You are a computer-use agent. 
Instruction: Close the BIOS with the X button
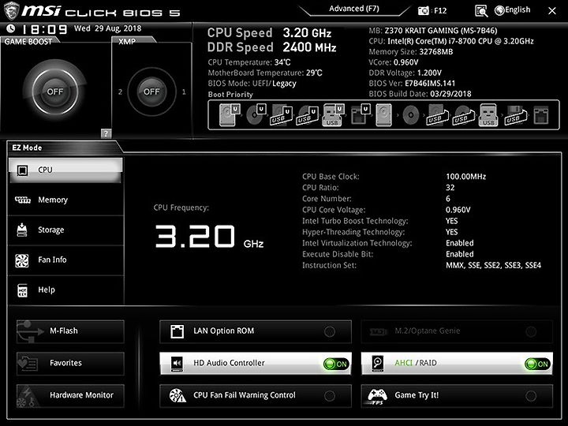tap(552, 11)
